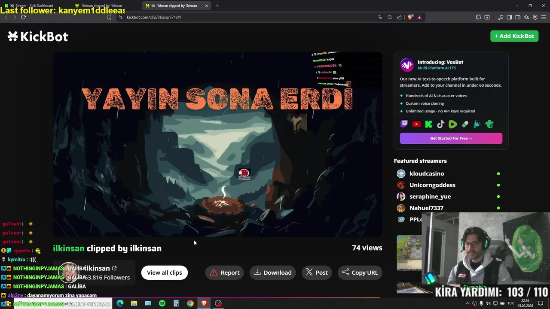Click Brave browser taskbar icon
The width and height of the screenshot is (550, 309).
(204, 303)
